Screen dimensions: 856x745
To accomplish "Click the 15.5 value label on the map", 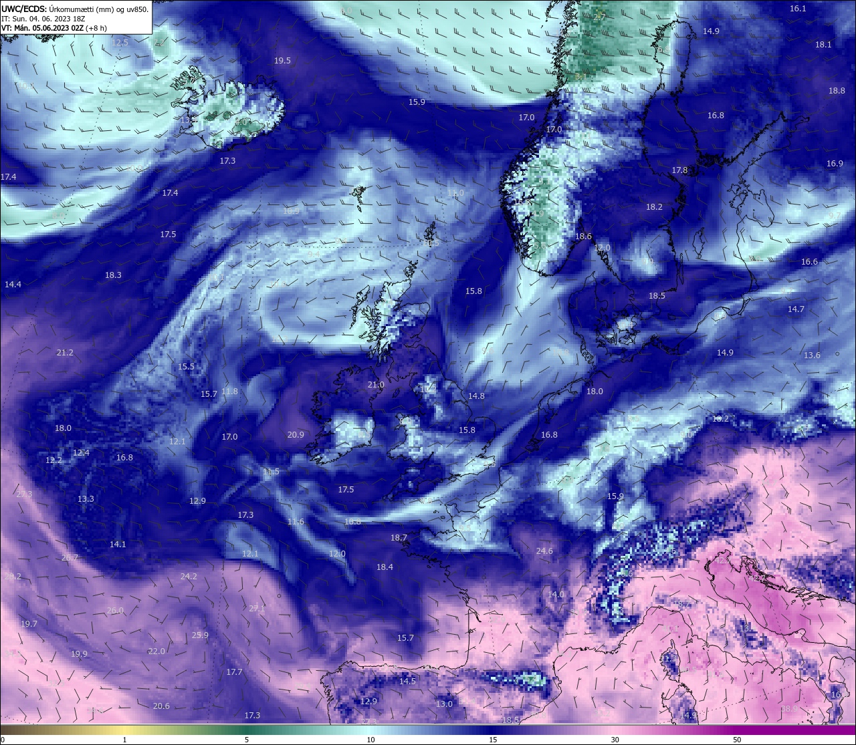I will [x=186, y=367].
